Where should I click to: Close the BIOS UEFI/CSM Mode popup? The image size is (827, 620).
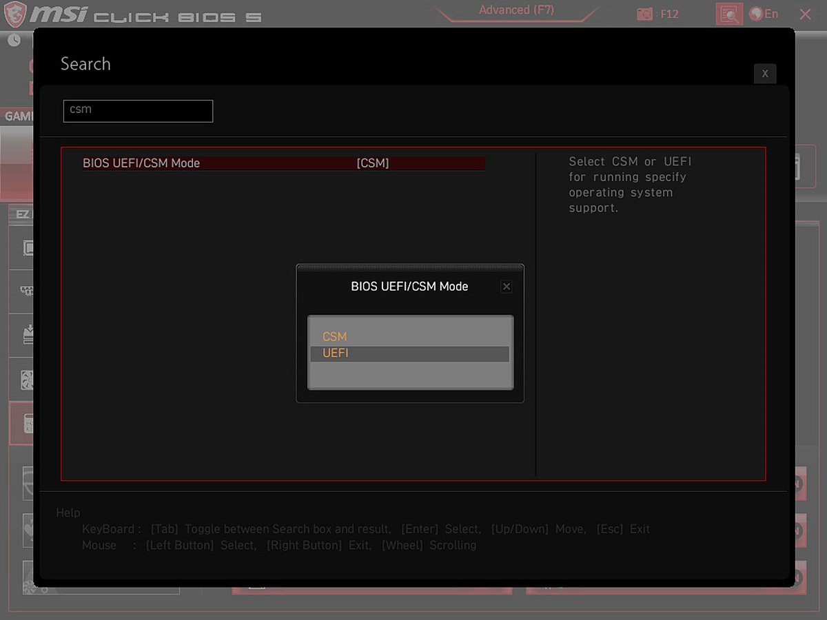click(507, 287)
